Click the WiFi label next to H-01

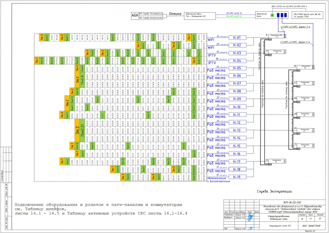point(211,39)
